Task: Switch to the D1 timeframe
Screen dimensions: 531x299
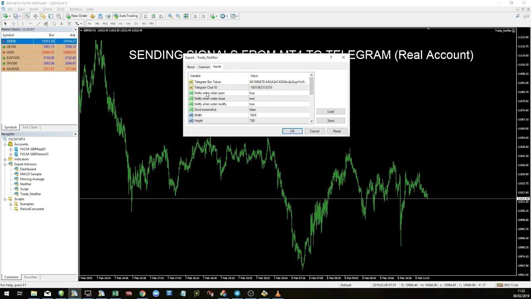Action: click(136, 23)
